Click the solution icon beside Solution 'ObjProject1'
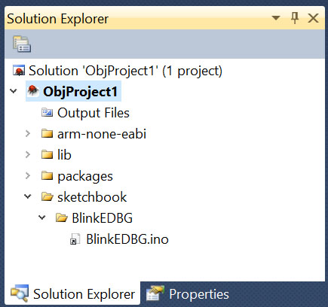 coord(19,71)
